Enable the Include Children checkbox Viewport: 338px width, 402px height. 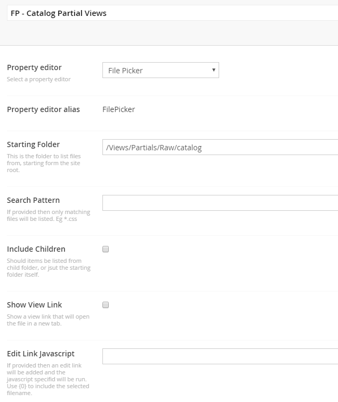pyautogui.click(x=106, y=249)
